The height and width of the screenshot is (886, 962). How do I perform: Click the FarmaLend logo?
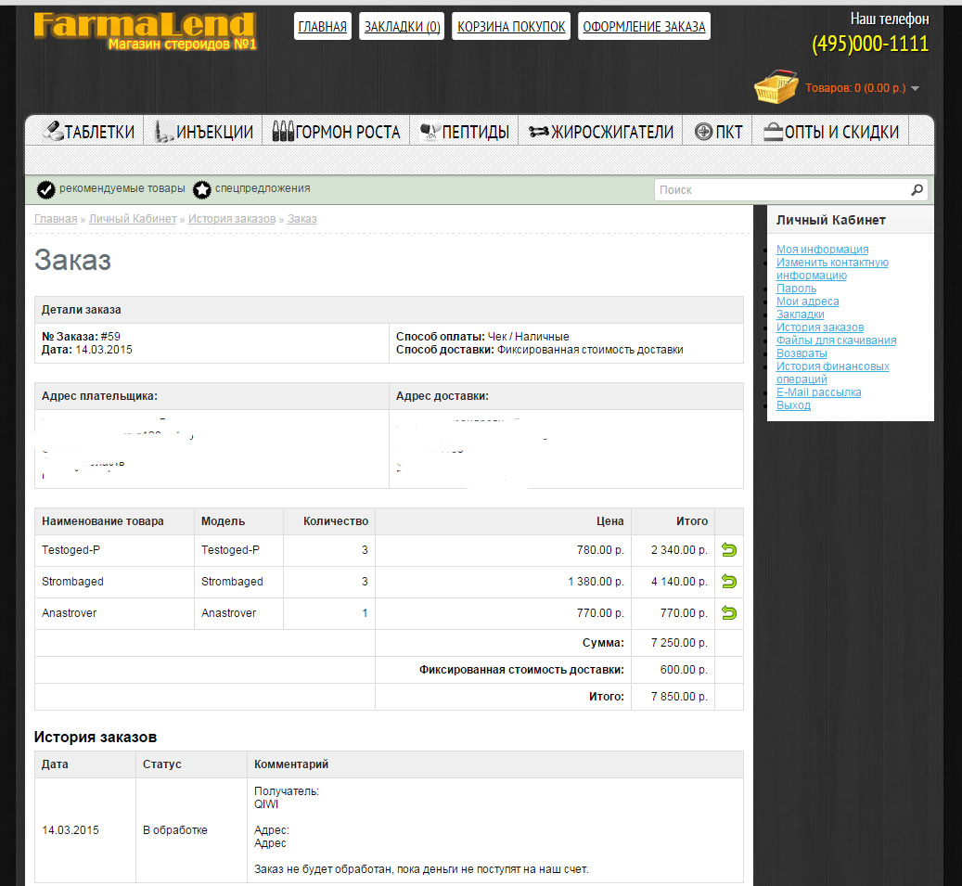click(144, 31)
